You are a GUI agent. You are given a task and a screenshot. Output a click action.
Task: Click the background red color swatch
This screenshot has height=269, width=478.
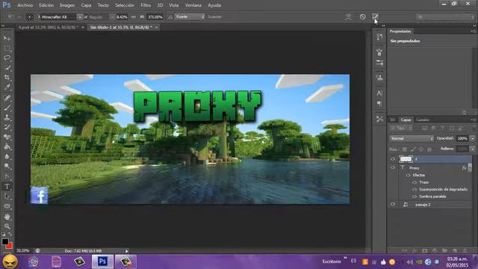click(10, 246)
